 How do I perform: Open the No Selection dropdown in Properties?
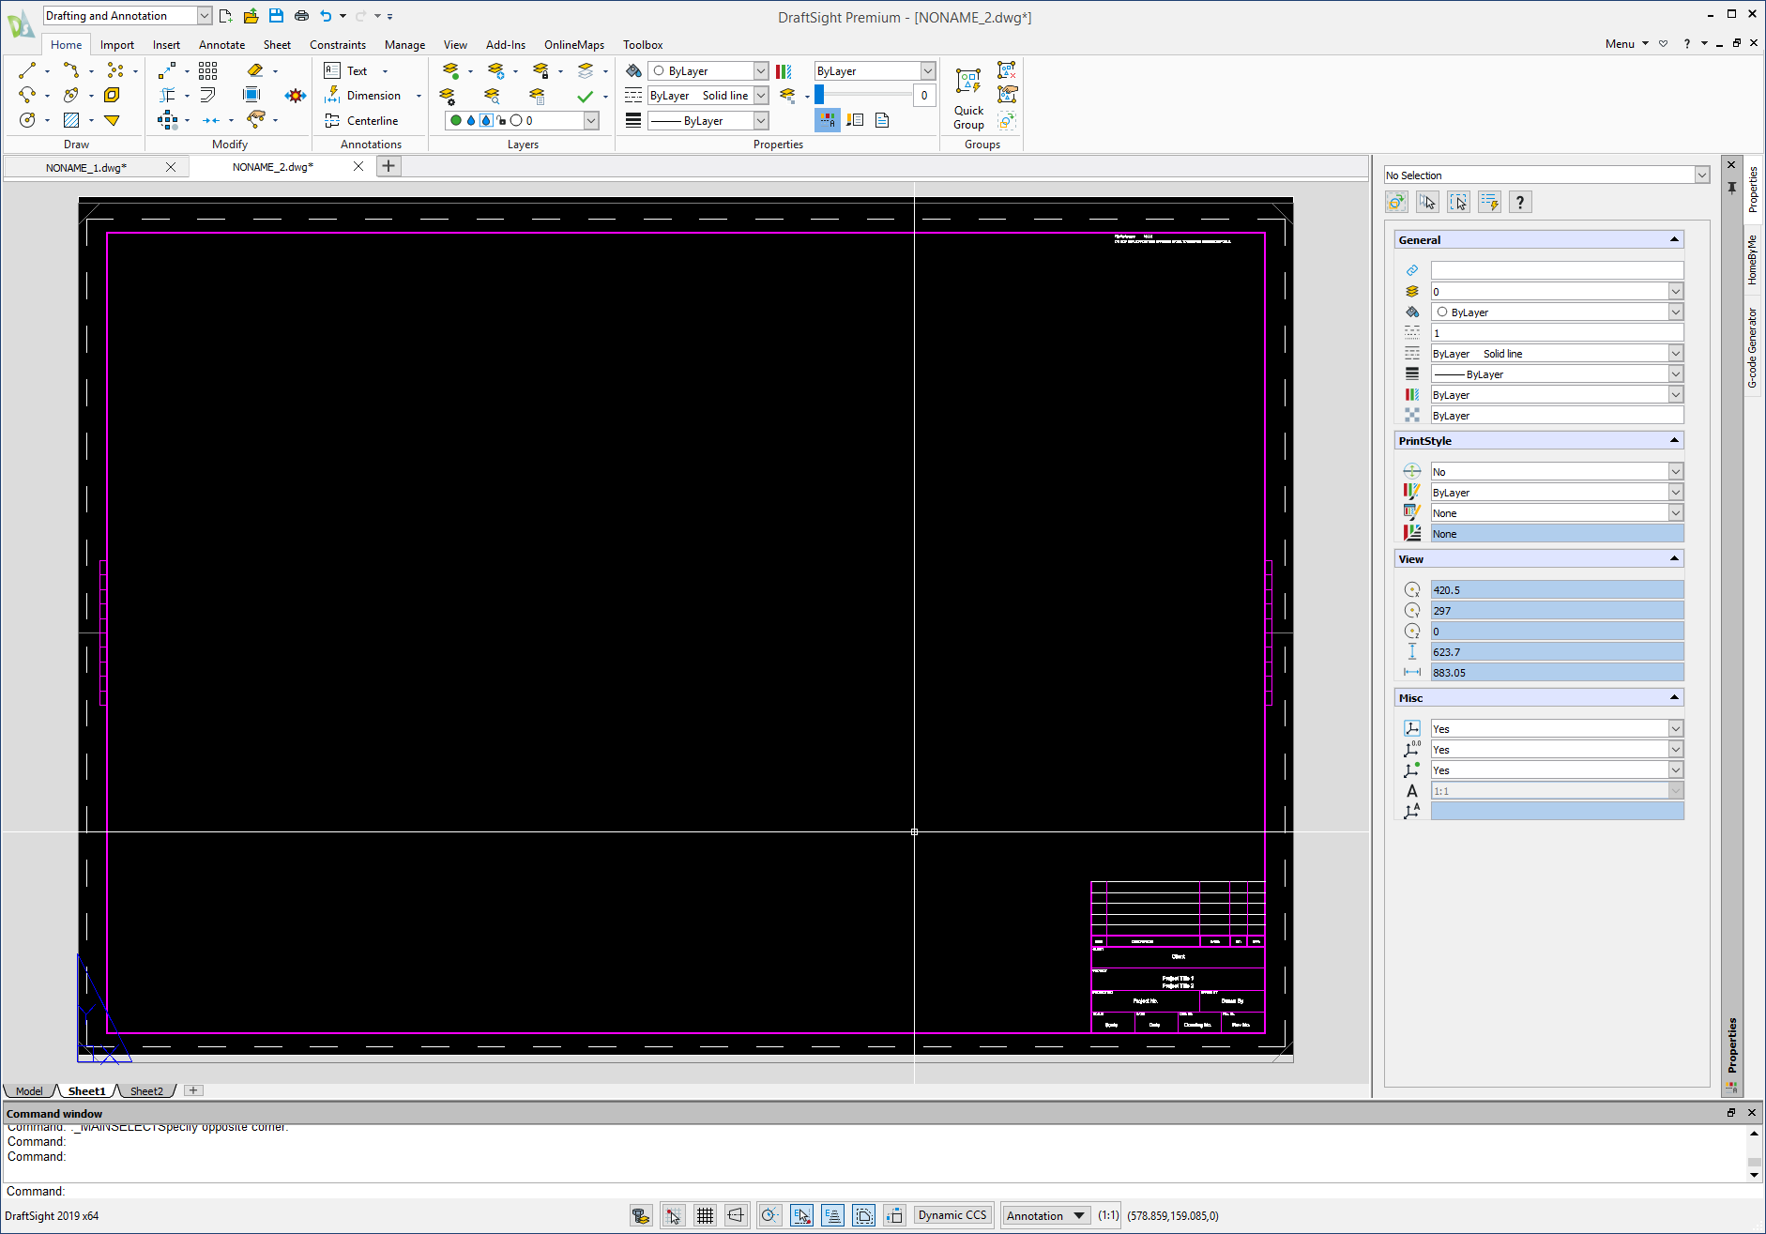[x=1701, y=175]
